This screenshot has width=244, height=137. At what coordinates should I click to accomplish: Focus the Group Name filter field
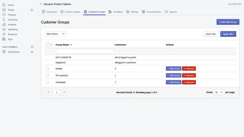85,51
